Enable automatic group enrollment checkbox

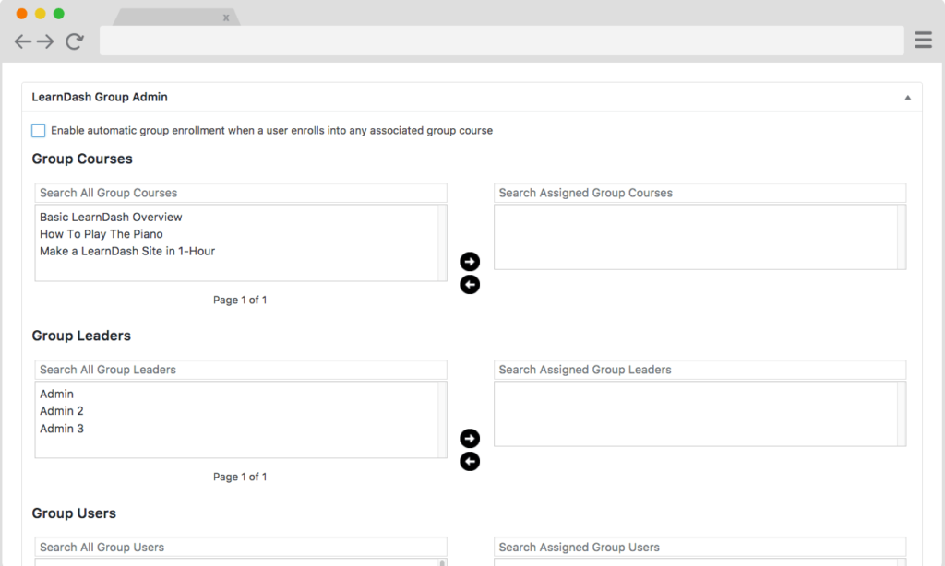[39, 131]
